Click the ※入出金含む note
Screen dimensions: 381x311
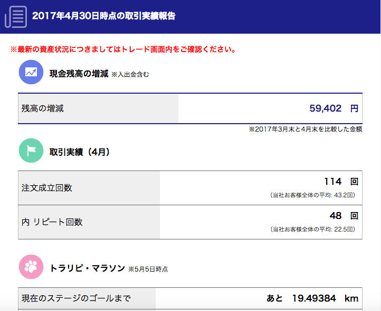(130, 75)
